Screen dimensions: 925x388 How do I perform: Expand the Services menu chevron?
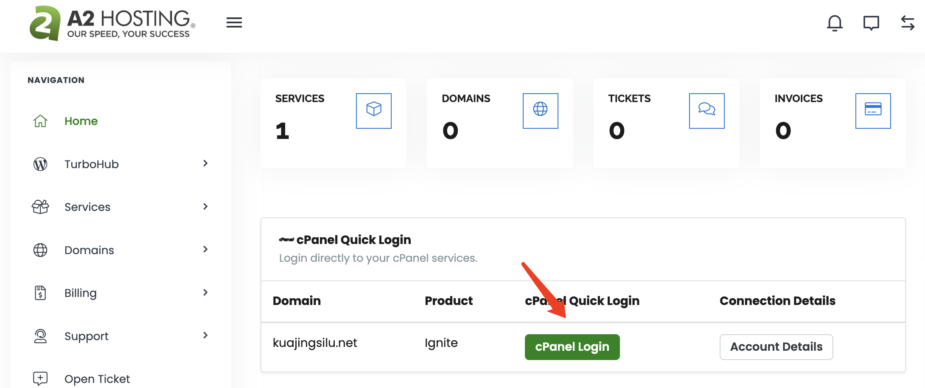pyautogui.click(x=205, y=206)
